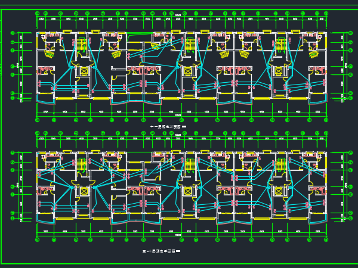Click the rightmost yellow staircase in upper plan
Viewport: 358px width, 268px height.
coord(280,45)
